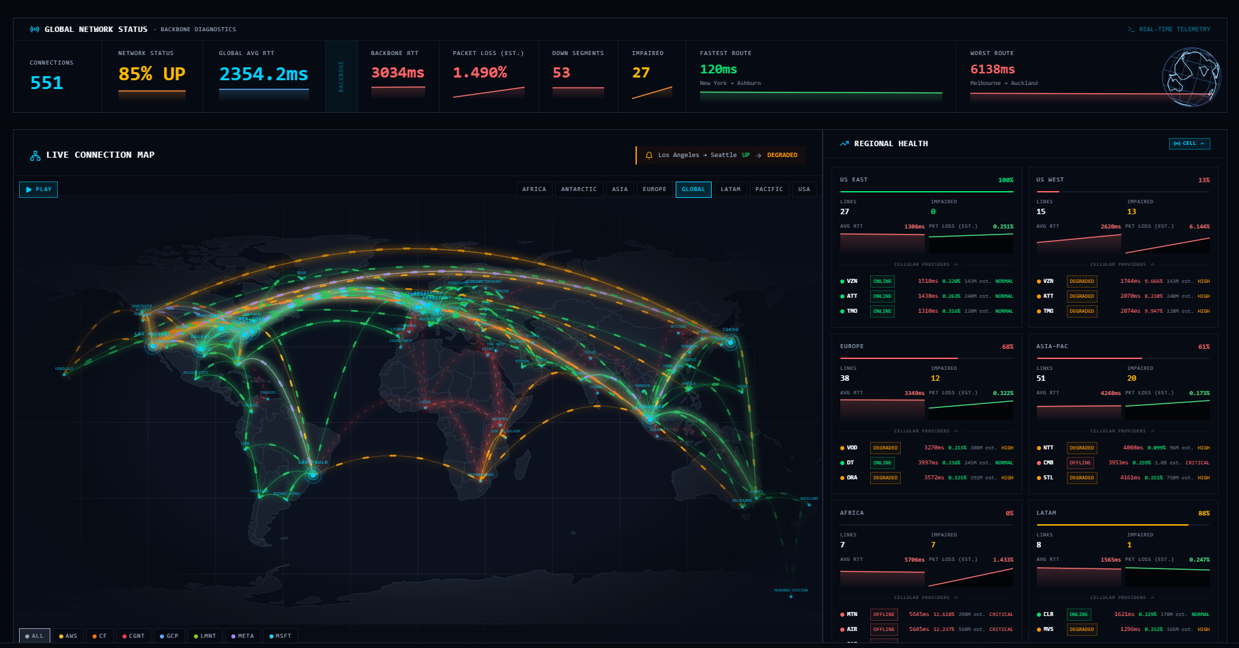
Task: Click the radar icon beside GLOBAL NETWORK STATUS
Action: 34,29
